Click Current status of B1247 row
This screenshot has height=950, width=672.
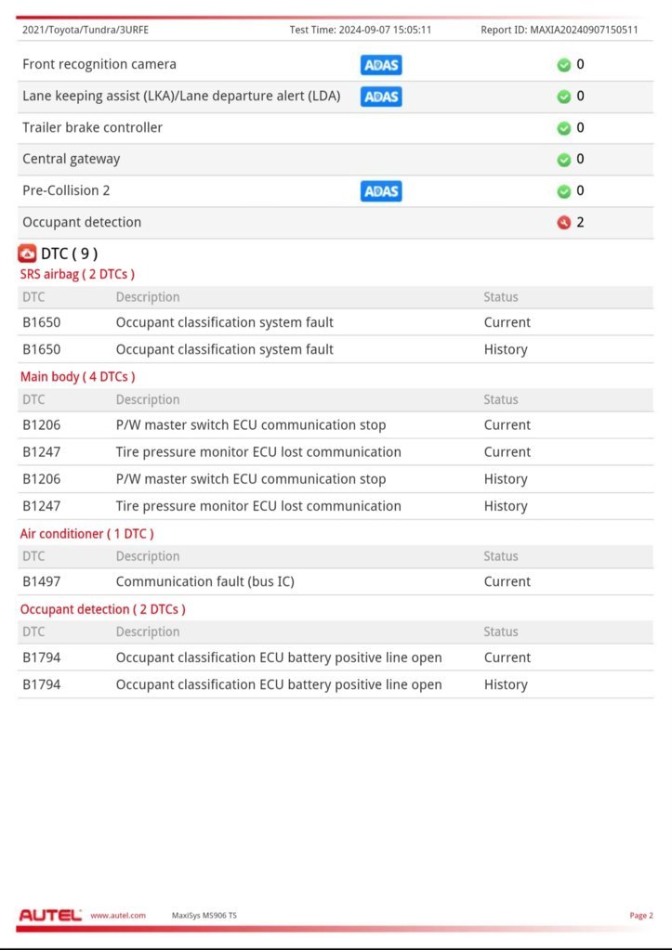507,452
